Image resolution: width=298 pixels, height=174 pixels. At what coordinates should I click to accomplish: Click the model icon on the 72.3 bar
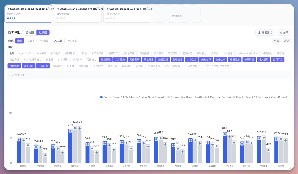click(114, 150)
